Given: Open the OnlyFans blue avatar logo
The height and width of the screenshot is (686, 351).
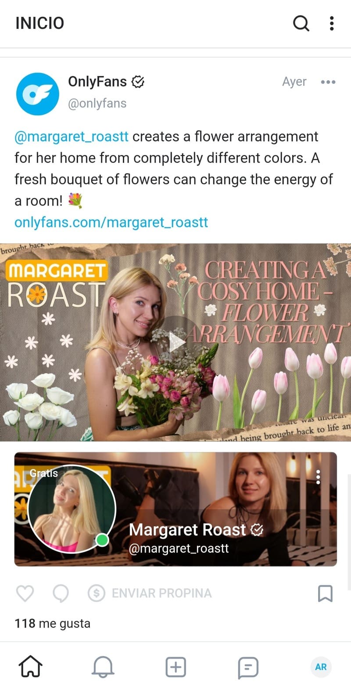Looking at the screenshot, I should (x=38, y=94).
